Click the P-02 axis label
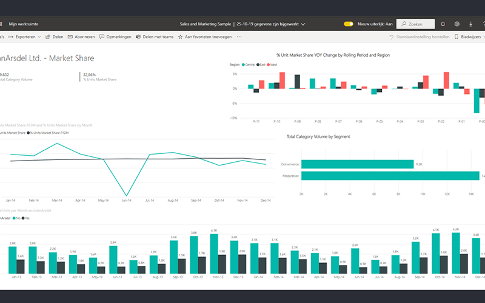 click(x=441, y=122)
